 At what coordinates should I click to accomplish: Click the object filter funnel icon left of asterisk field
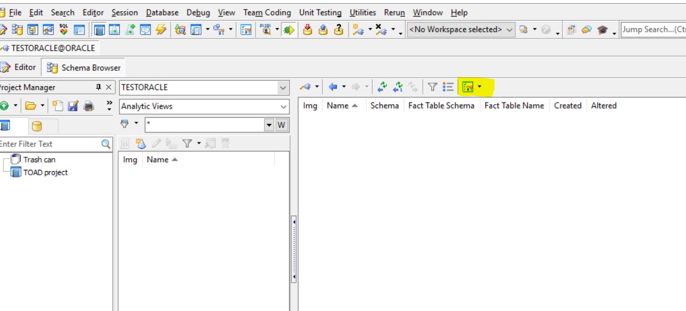pos(125,123)
